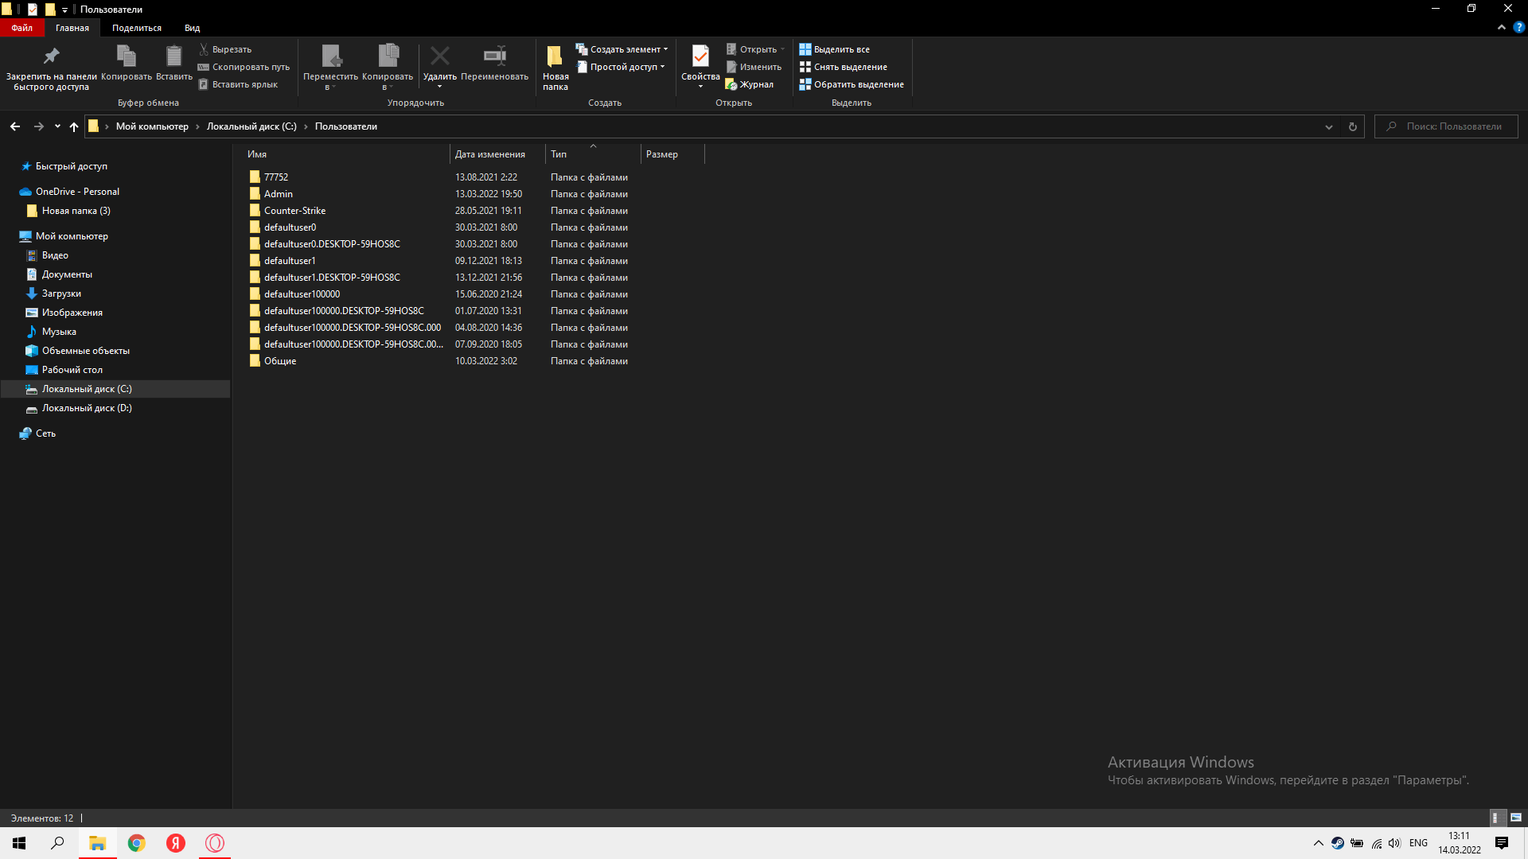Refresh the address bar view

[x=1352, y=126]
